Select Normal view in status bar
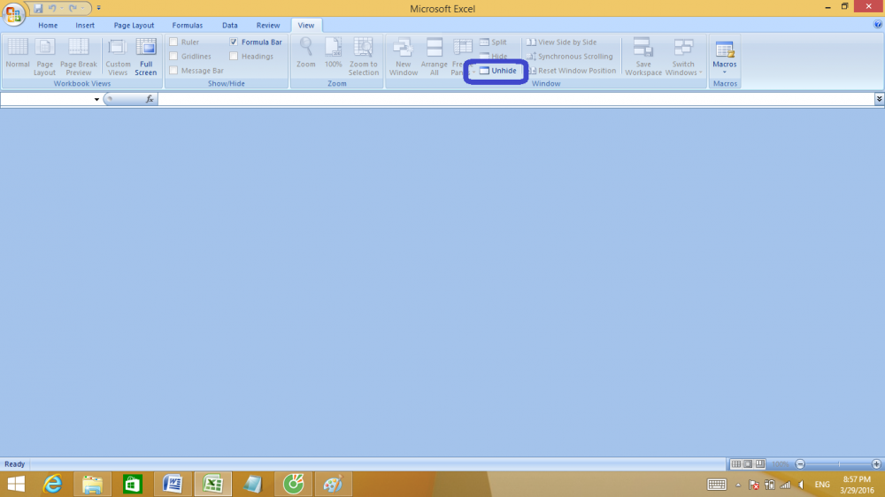This screenshot has width=885, height=497. pyautogui.click(x=736, y=464)
